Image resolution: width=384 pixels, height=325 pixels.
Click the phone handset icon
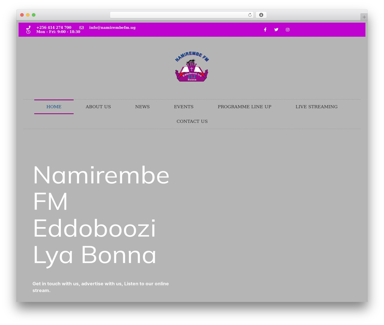click(28, 27)
